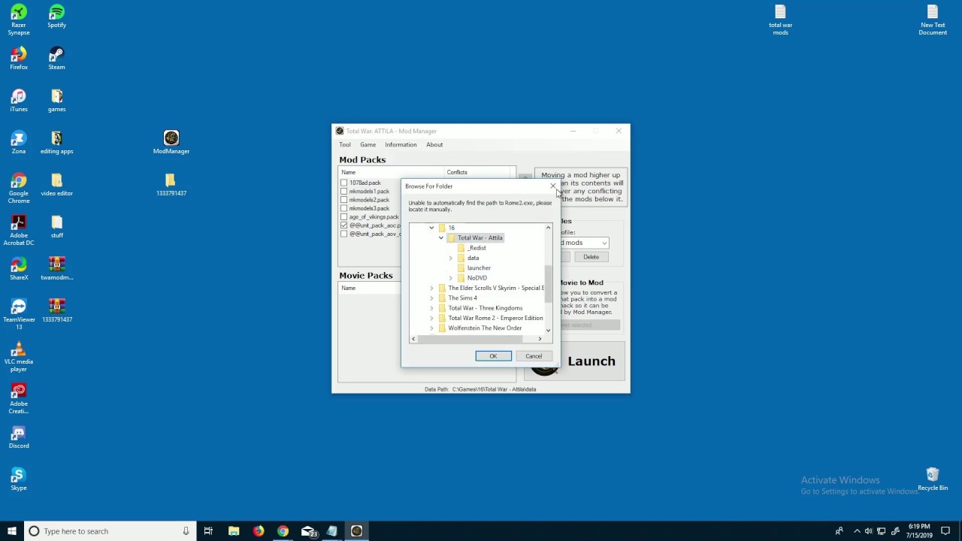Expand Wolfenstein The New Order folder
Viewport: 962px width, 541px height.
pyautogui.click(x=431, y=328)
